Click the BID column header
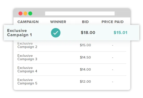The width and height of the screenshot is (143, 98). [x=85, y=22]
